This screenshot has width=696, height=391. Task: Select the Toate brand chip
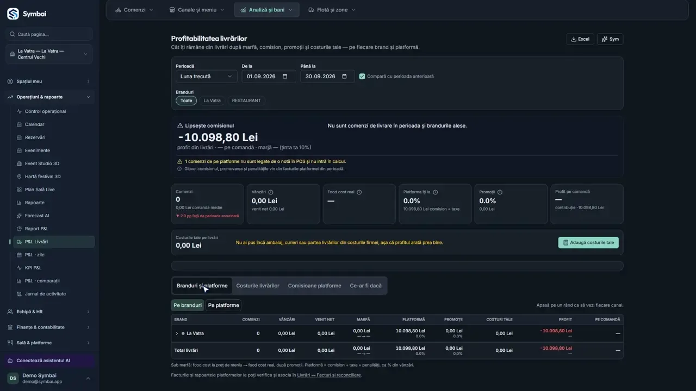pos(186,100)
